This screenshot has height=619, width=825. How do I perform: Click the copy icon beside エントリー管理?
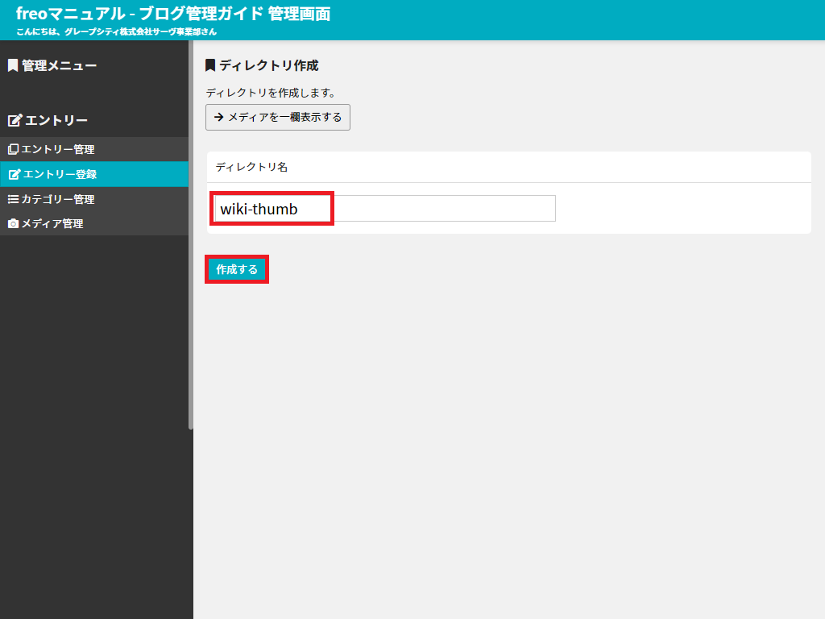(x=13, y=149)
